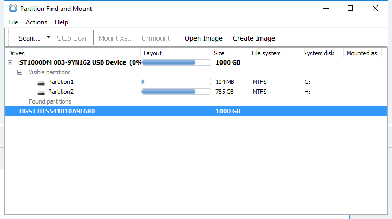Click the Partition2 layout bar

[x=177, y=92]
